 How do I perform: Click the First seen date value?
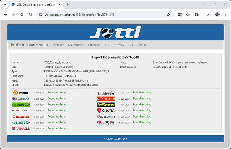pos(62,76)
